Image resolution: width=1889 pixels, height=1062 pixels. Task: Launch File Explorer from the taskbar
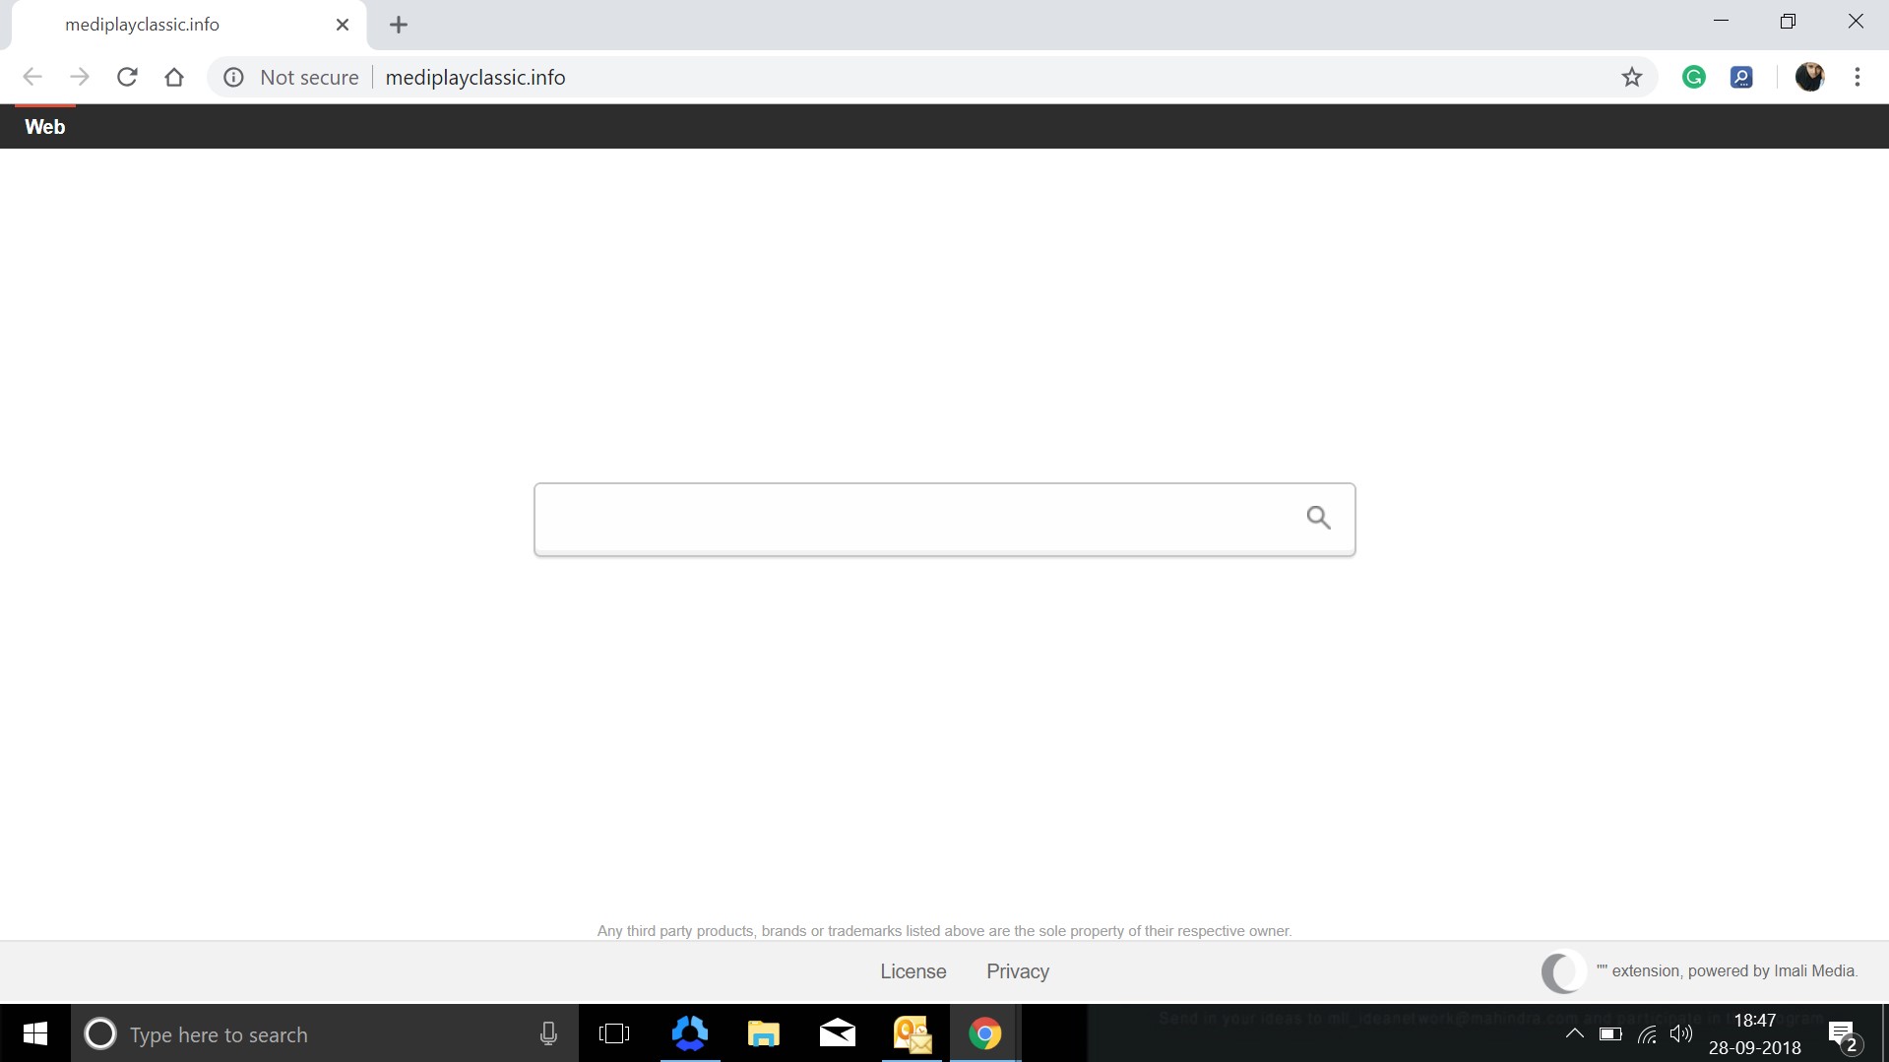(x=763, y=1033)
